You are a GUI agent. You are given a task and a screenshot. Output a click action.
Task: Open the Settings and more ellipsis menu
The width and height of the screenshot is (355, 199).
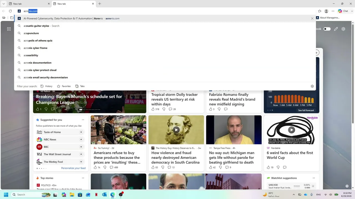[333, 11]
